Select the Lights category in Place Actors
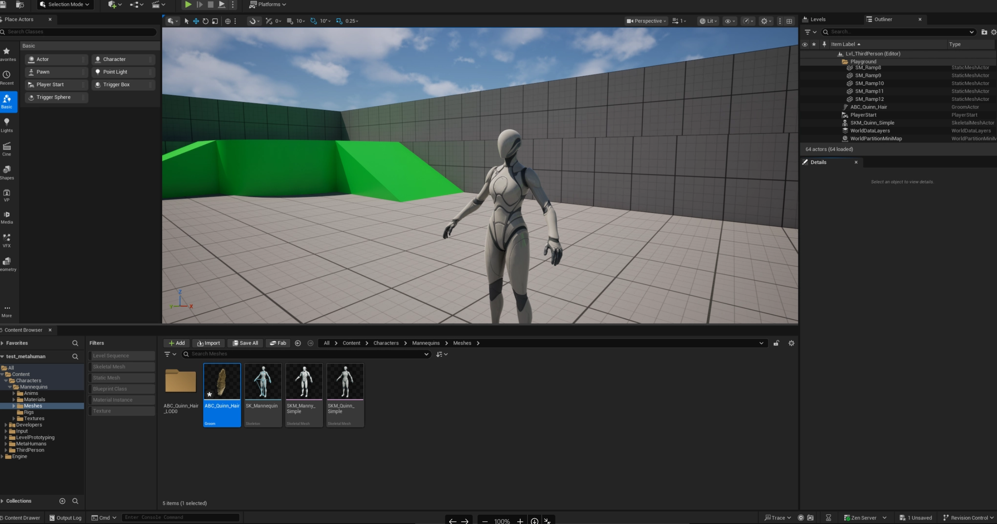This screenshot has height=524, width=997. coord(7,125)
